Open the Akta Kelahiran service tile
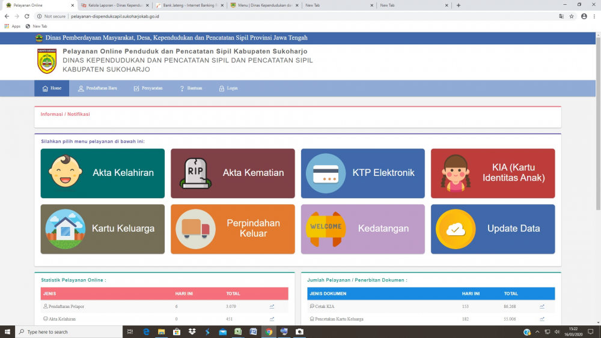Viewport: 601px width, 338px height. pyautogui.click(x=102, y=173)
